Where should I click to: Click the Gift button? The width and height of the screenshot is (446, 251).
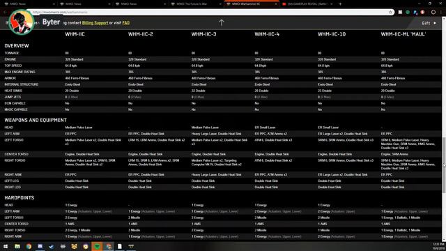429,23
